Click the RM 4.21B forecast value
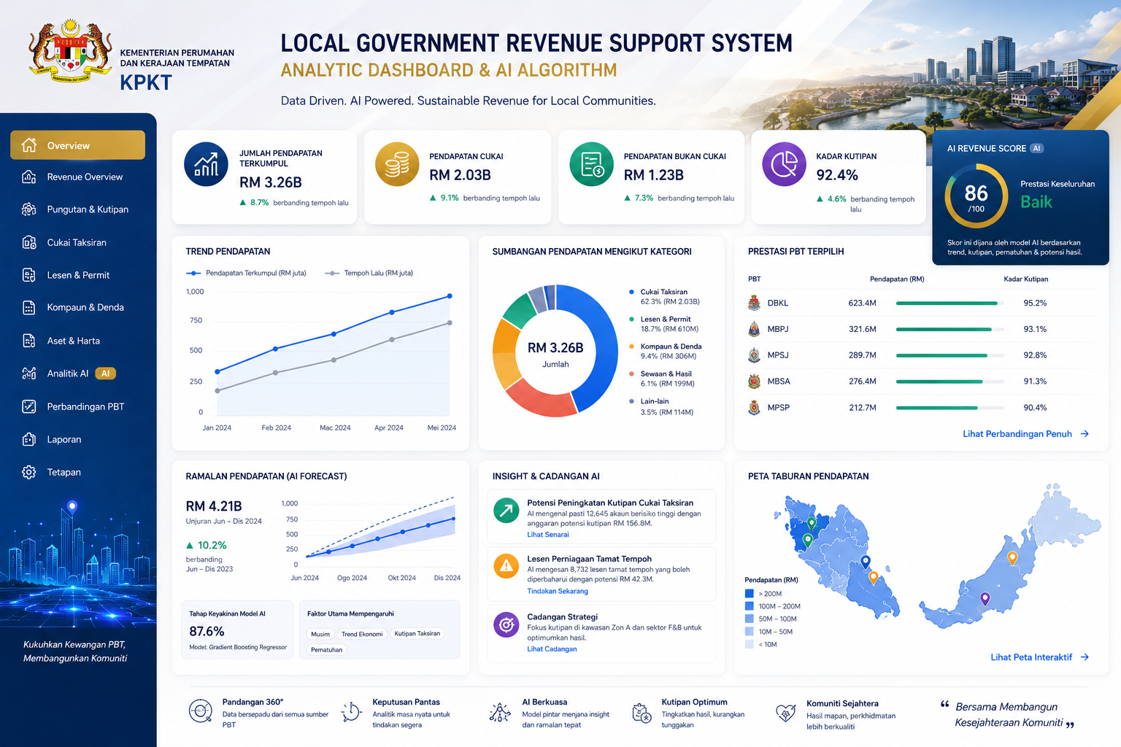This screenshot has width=1121, height=747. tap(214, 506)
